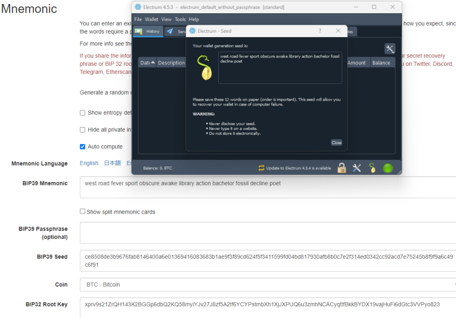This screenshot has width=456, height=318.
Task: Click the padlock password icon in status bar
Action: 342,168
